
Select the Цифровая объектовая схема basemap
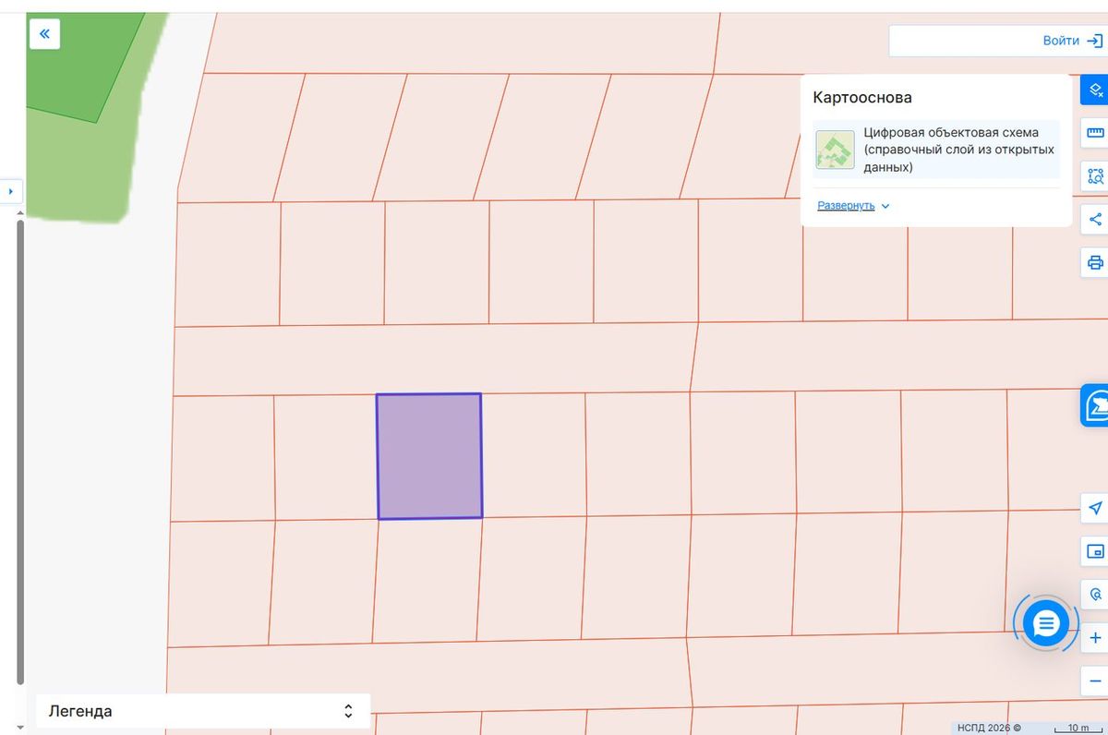click(x=936, y=150)
